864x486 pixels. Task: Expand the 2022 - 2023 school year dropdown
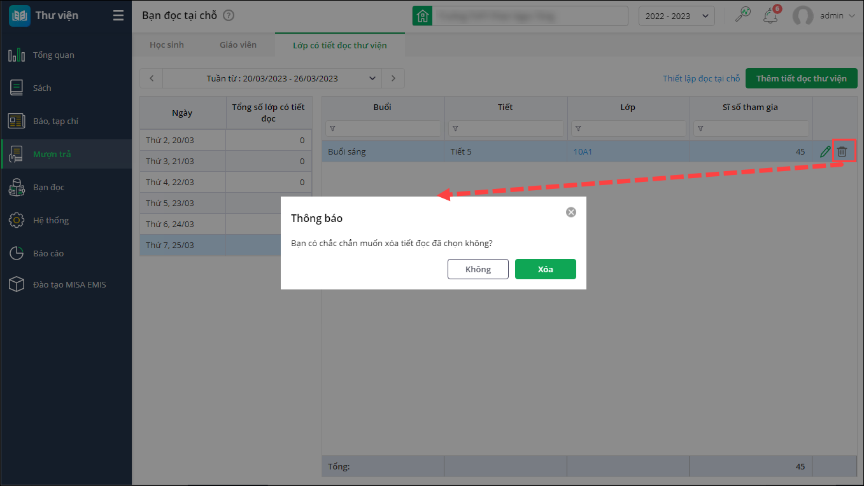point(676,16)
